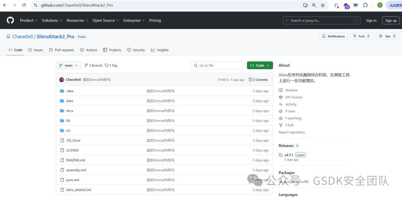Open the Pricing page
Viewport: 402px width, 197px height.
click(155, 20)
